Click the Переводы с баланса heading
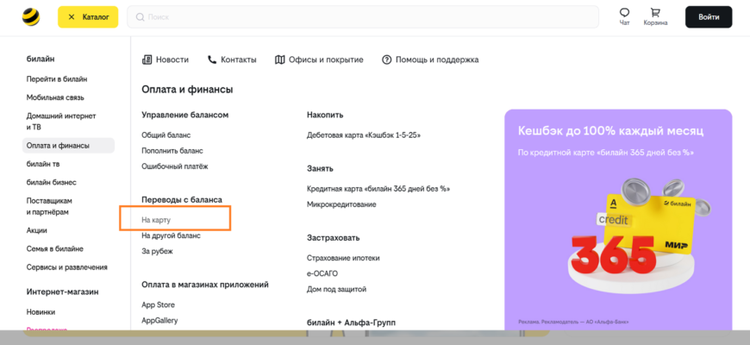The image size is (750, 345). [x=182, y=199]
